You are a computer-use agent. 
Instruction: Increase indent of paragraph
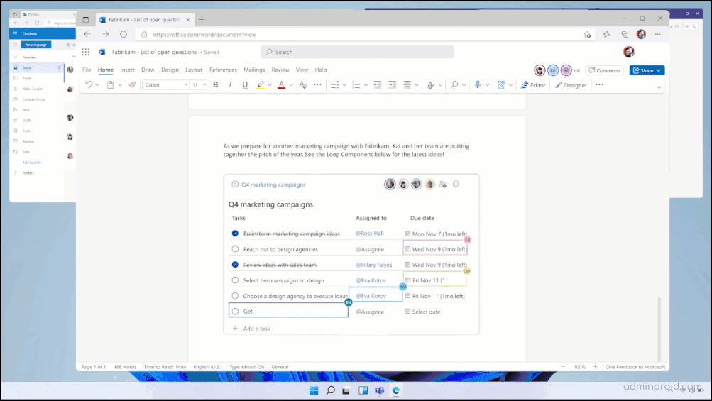[x=393, y=84]
